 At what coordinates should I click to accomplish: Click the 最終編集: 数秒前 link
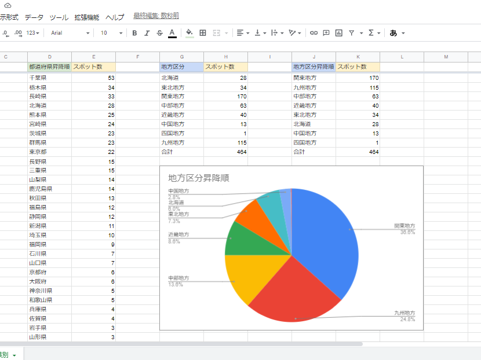pos(156,16)
